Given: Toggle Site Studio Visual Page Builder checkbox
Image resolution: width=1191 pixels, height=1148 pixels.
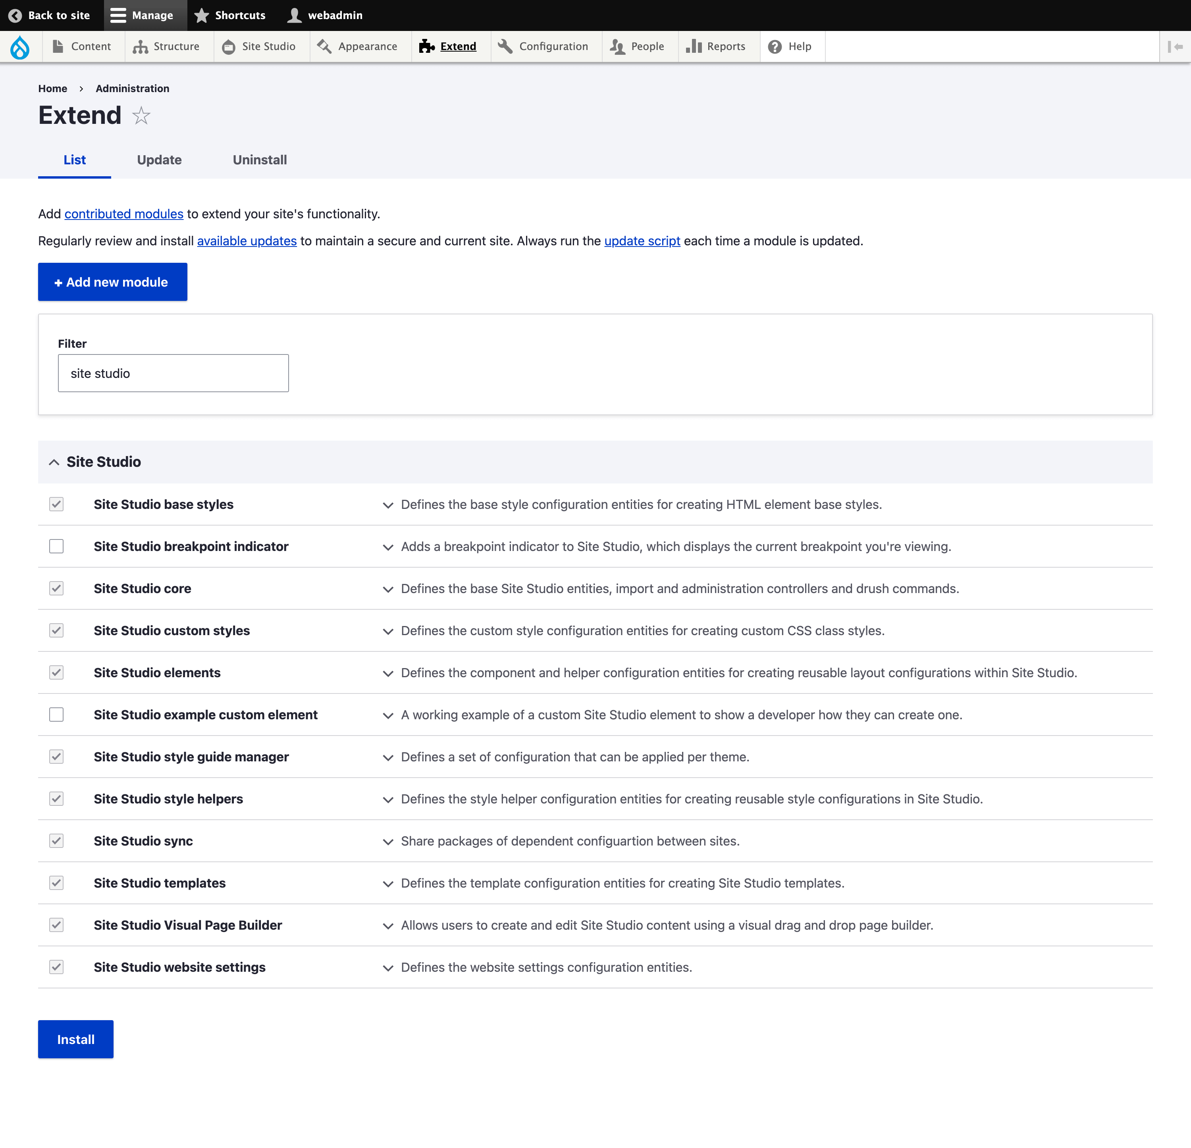Looking at the screenshot, I should (56, 925).
